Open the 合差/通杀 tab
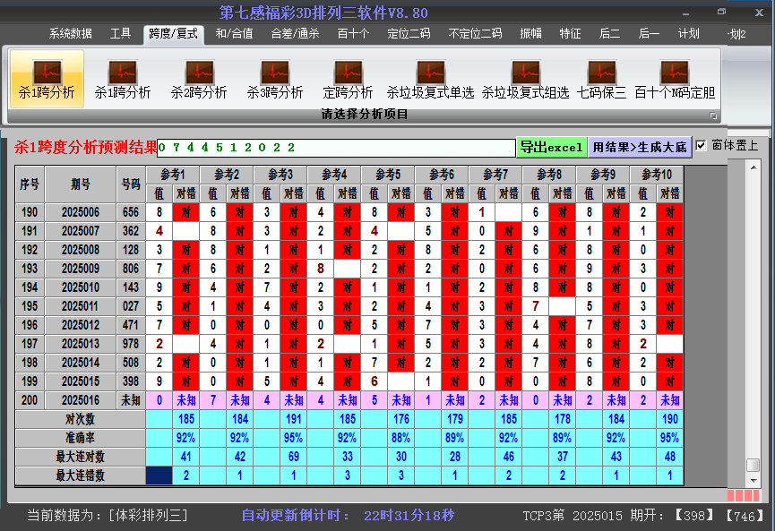Image resolution: width=775 pixels, height=531 pixels. [295, 34]
